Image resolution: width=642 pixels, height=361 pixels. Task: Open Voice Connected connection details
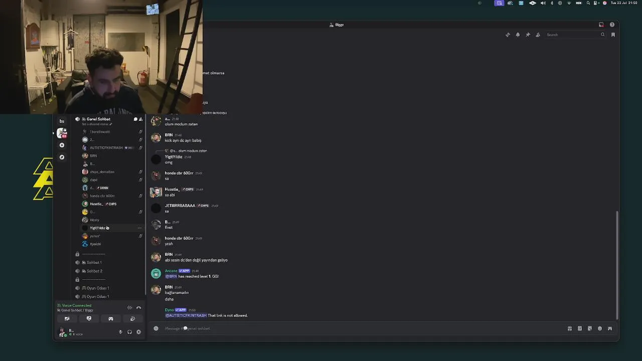(x=76, y=305)
